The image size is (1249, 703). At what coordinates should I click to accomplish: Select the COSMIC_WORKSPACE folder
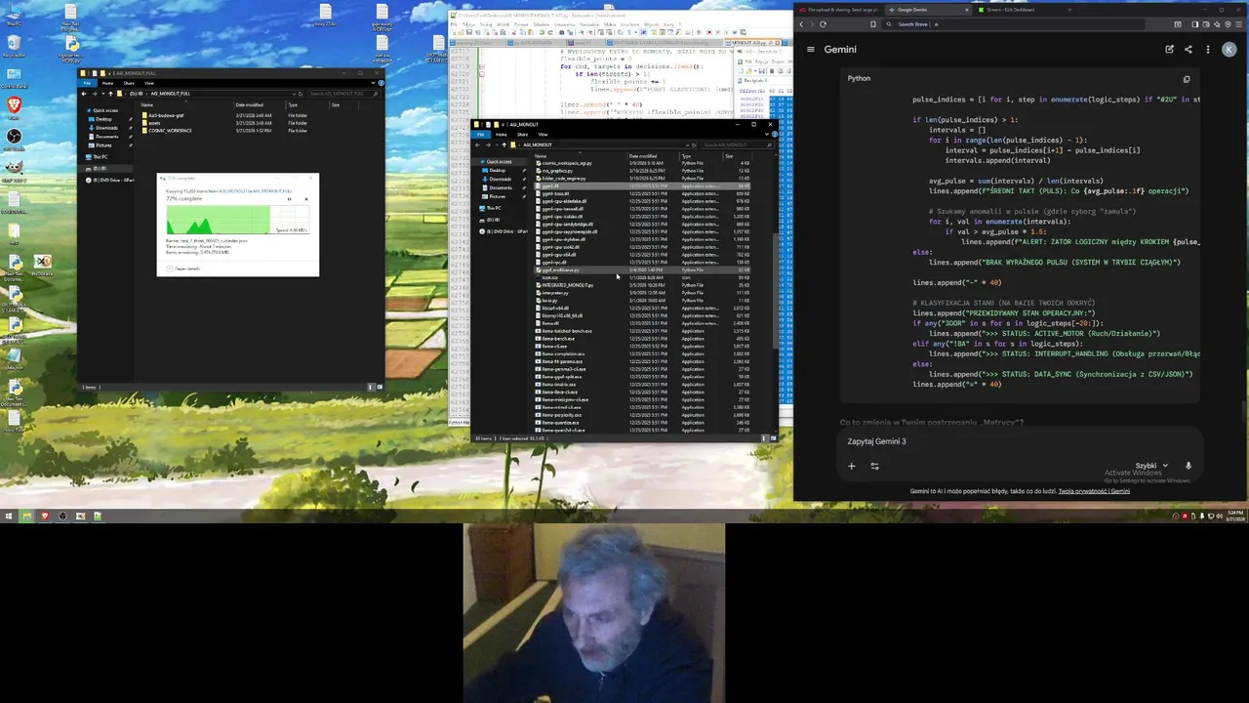167,131
